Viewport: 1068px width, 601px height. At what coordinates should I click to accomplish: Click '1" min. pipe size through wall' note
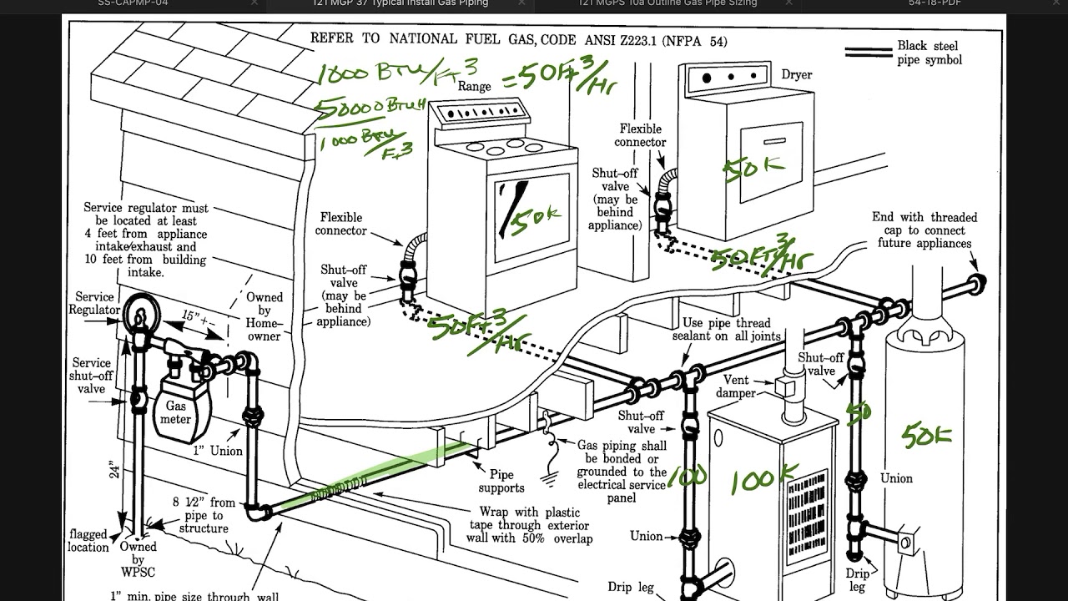point(194,595)
